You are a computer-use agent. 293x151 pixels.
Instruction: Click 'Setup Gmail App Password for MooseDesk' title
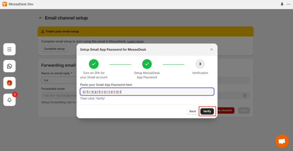113,50
